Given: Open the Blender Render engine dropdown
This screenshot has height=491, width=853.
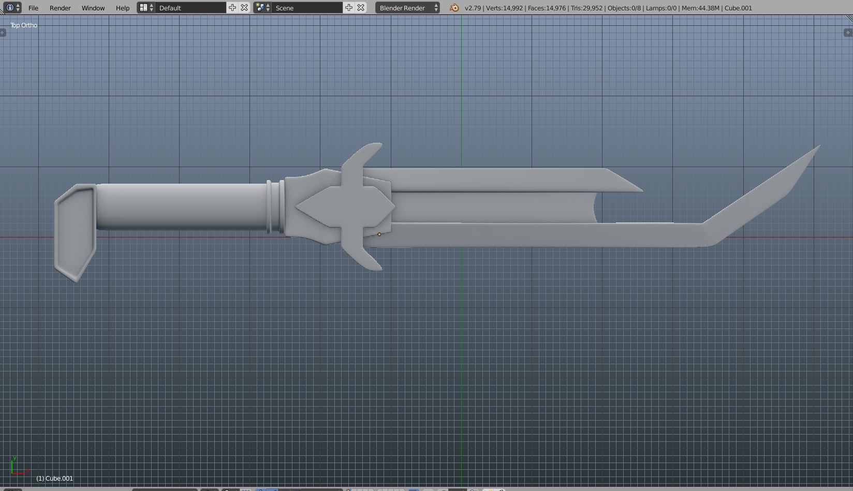Looking at the screenshot, I should 407,8.
